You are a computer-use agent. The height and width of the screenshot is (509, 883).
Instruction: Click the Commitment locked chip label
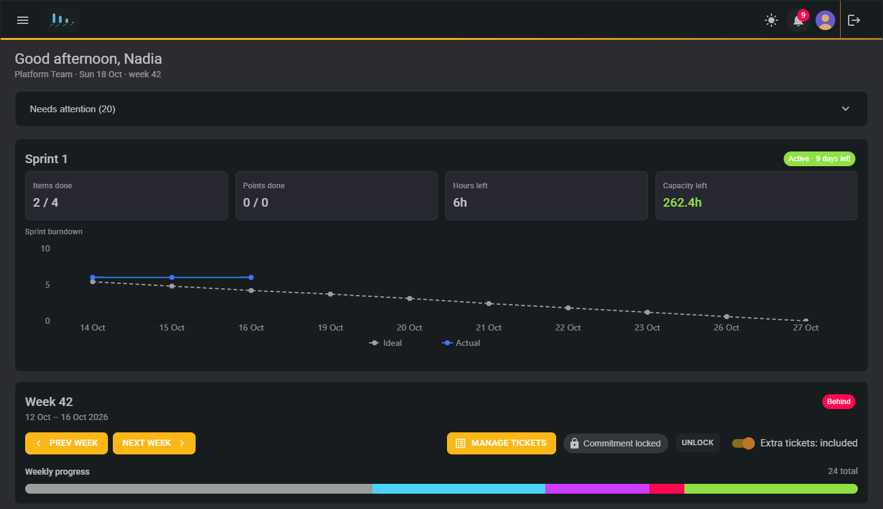coord(622,443)
